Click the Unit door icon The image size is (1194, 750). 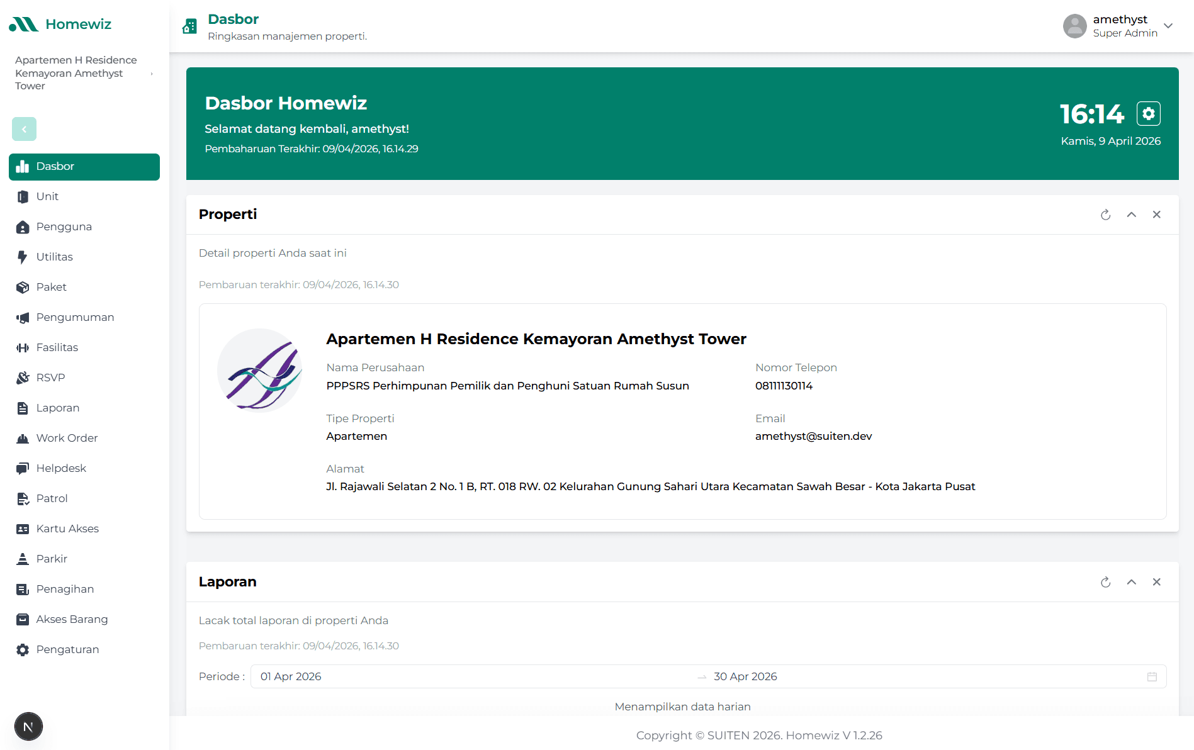(x=23, y=196)
